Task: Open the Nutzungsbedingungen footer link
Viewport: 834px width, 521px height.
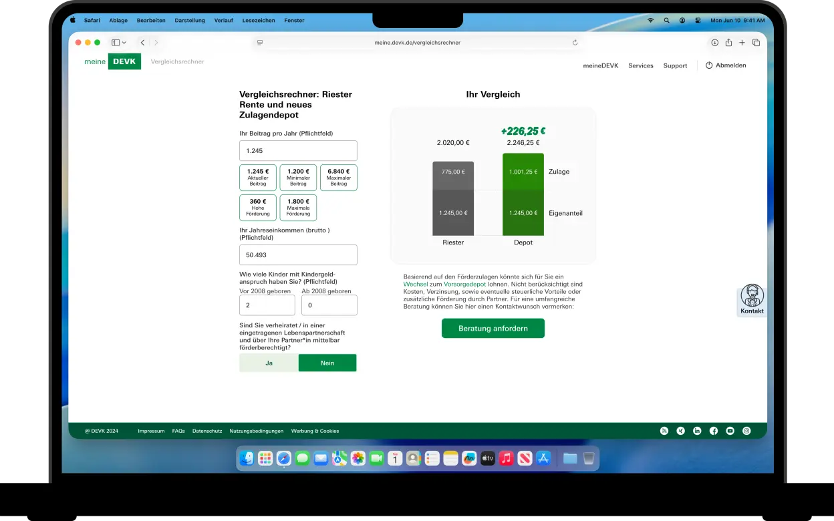Action: click(257, 431)
